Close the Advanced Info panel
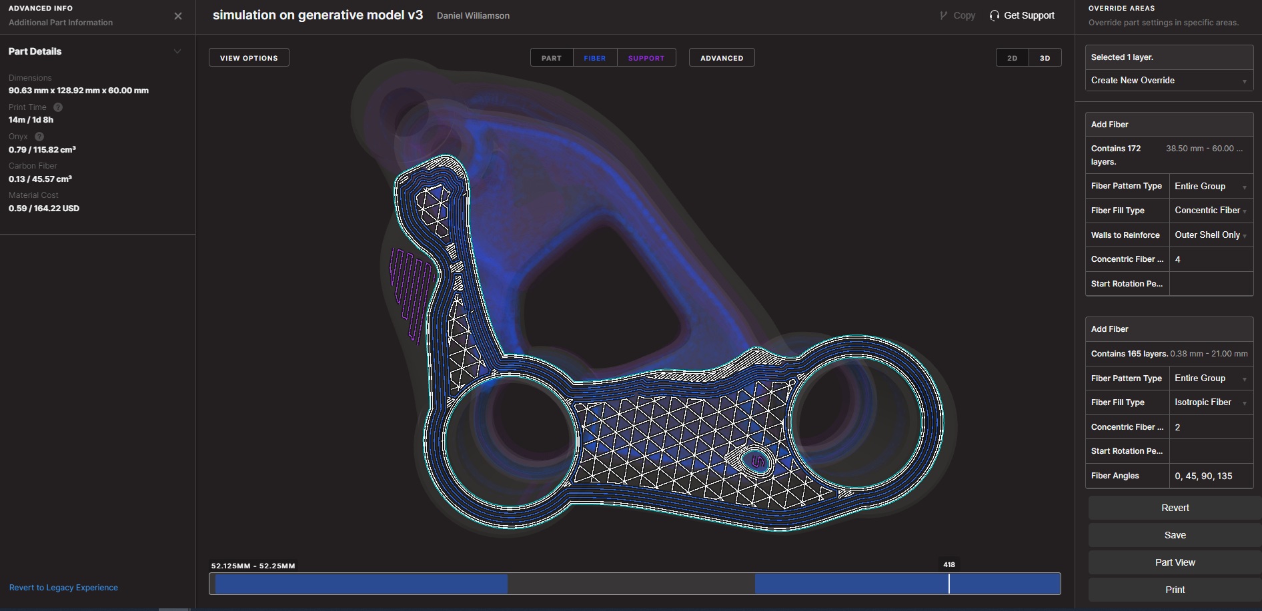The image size is (1262, 611). 177,16
